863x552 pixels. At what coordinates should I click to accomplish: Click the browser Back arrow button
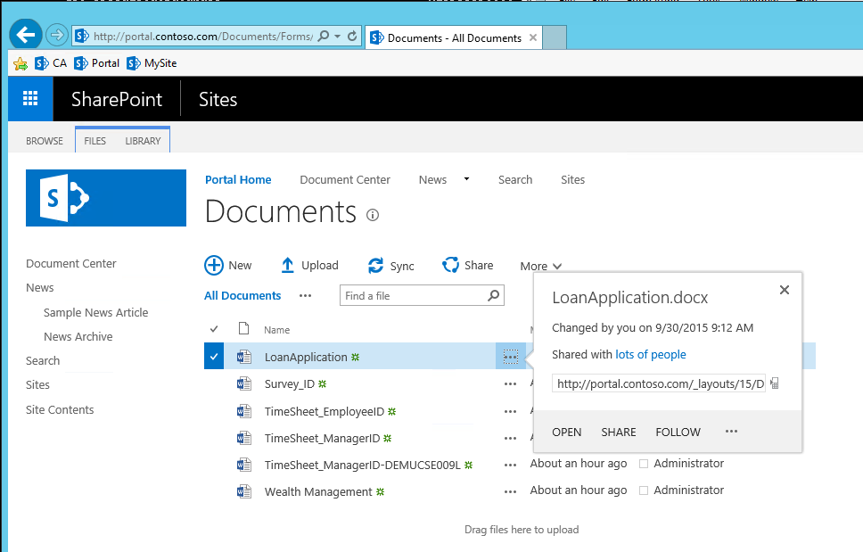(x=25, y=35)
